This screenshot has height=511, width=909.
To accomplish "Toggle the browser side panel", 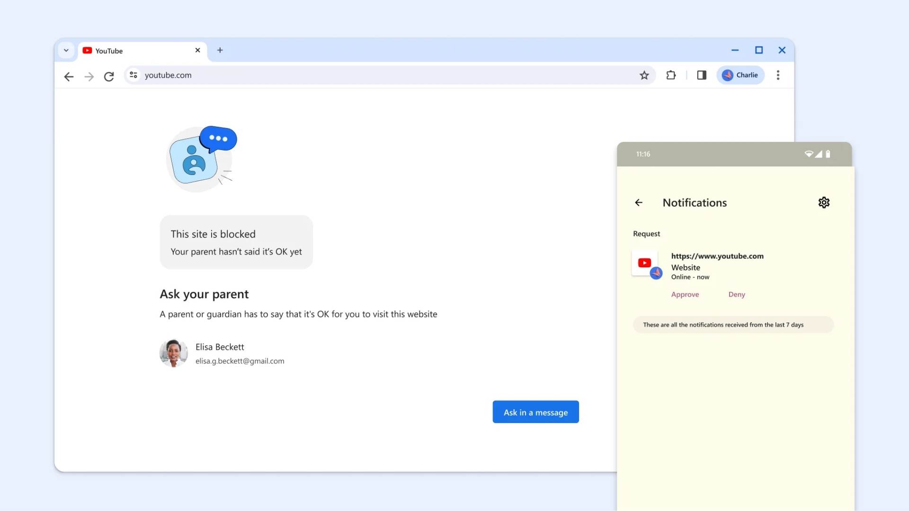I will coord(702,75).
